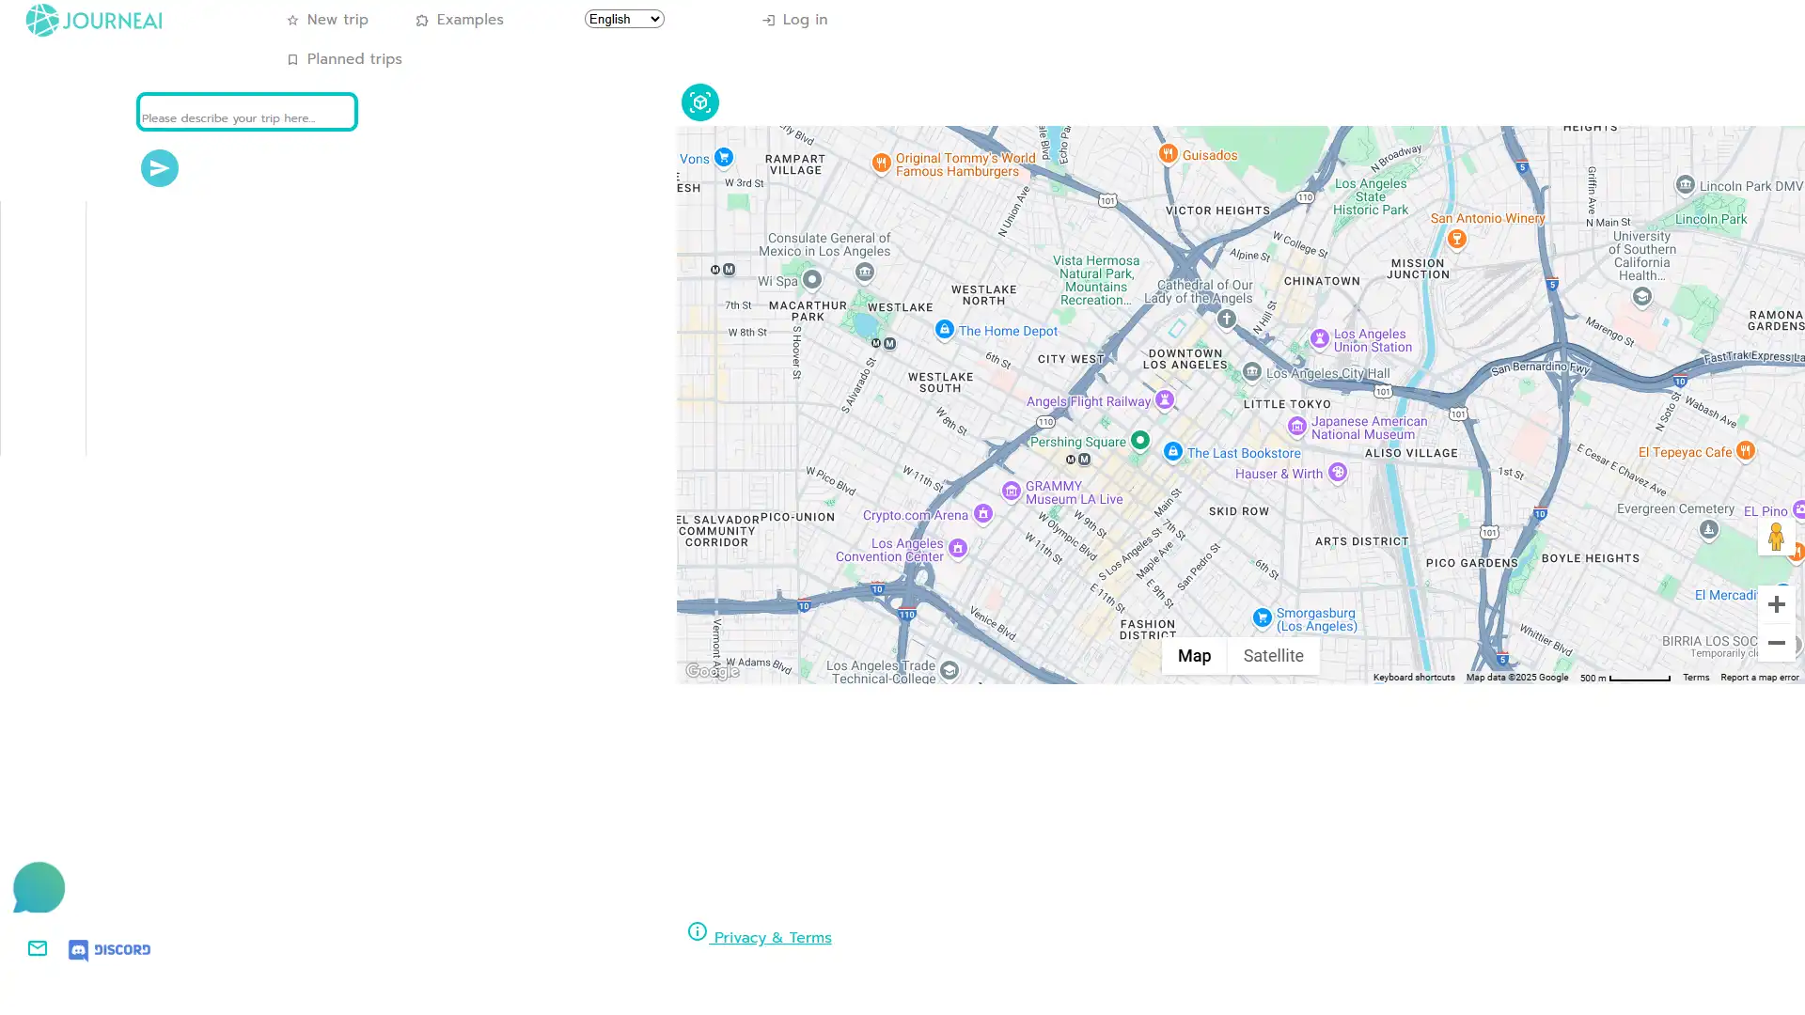Screen dimensions: 1805x1015
Task: Select Cathedral of Our Lady marker
Action: (x=1226, y=320)
